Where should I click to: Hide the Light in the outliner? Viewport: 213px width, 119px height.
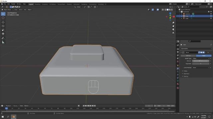211,18
